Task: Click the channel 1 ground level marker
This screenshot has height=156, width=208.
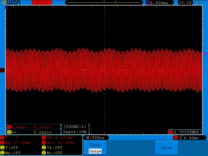Action: [x=2, y=70]
